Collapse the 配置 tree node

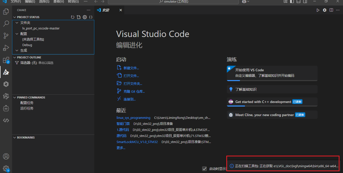click(17, 34)
